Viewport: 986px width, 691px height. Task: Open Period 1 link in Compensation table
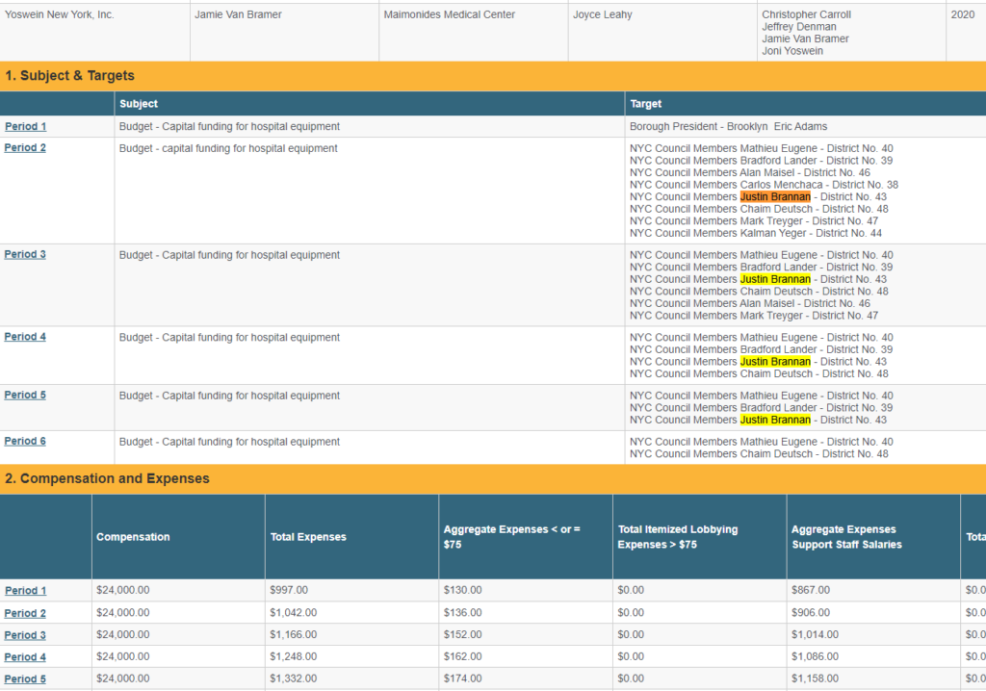point(26,591)
